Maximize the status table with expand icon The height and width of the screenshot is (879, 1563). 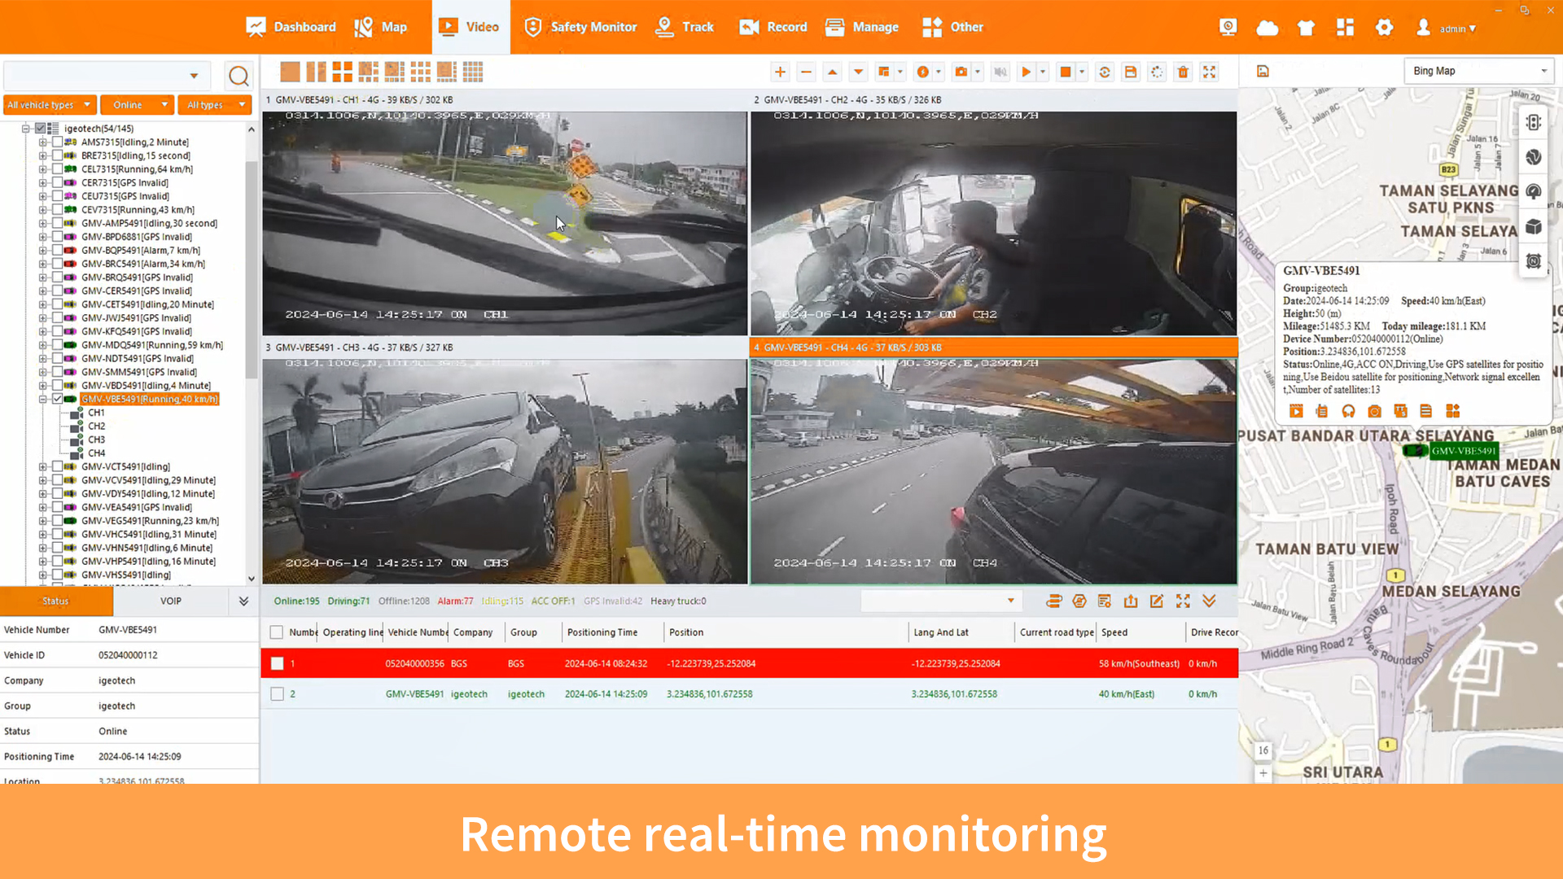tap(1183, 601)
